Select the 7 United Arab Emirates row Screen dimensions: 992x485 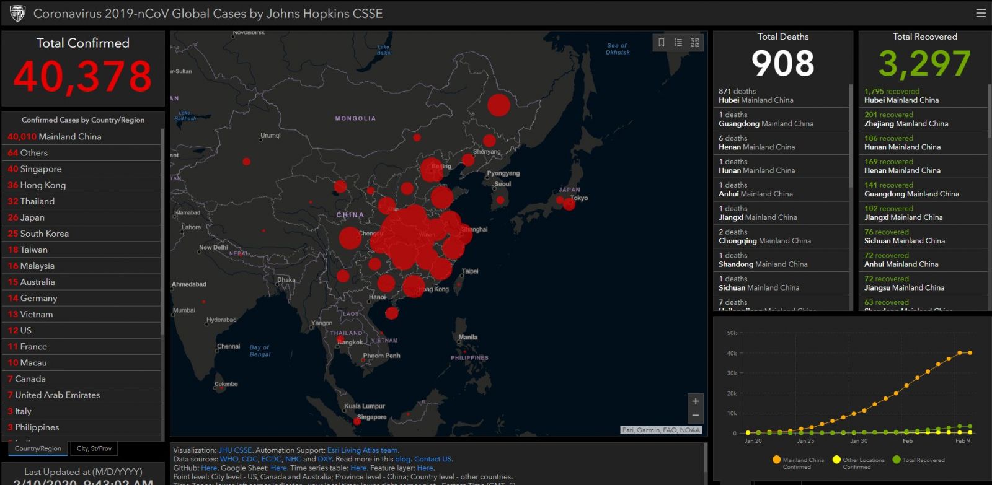click(x=81, y=395)
